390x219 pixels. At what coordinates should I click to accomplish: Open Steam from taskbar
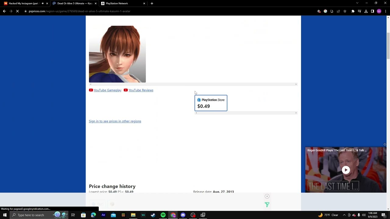153,215
